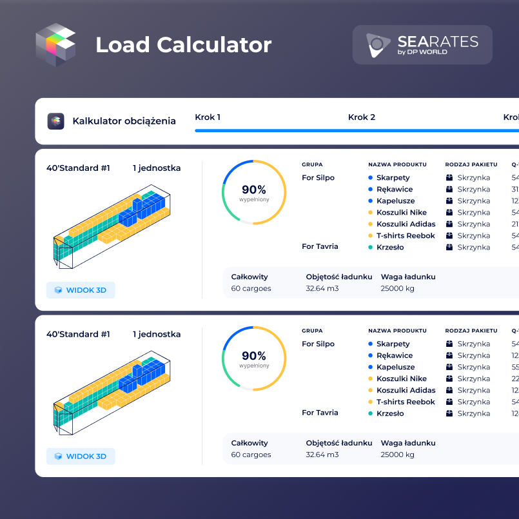Click box icon in second card's Rękawice row
Screen dimensions: 519x519
tap(449, 355)
